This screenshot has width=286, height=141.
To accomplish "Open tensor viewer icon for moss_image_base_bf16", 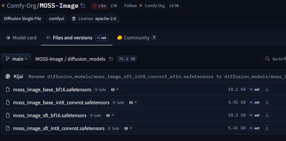I will (x=115, y=90).
